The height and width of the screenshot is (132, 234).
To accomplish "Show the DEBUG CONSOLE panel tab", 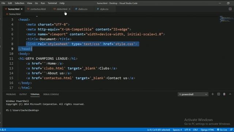I will [51, 94].
